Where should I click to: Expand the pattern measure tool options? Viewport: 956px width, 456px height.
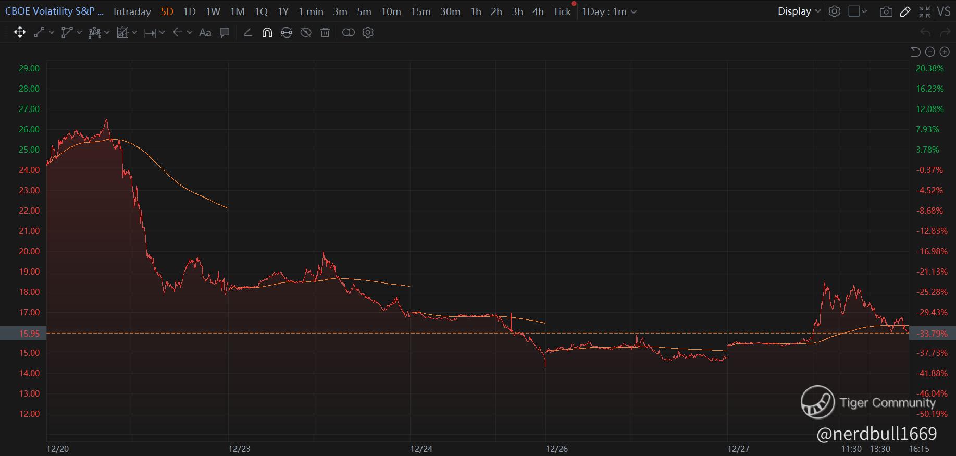[134, 32]
